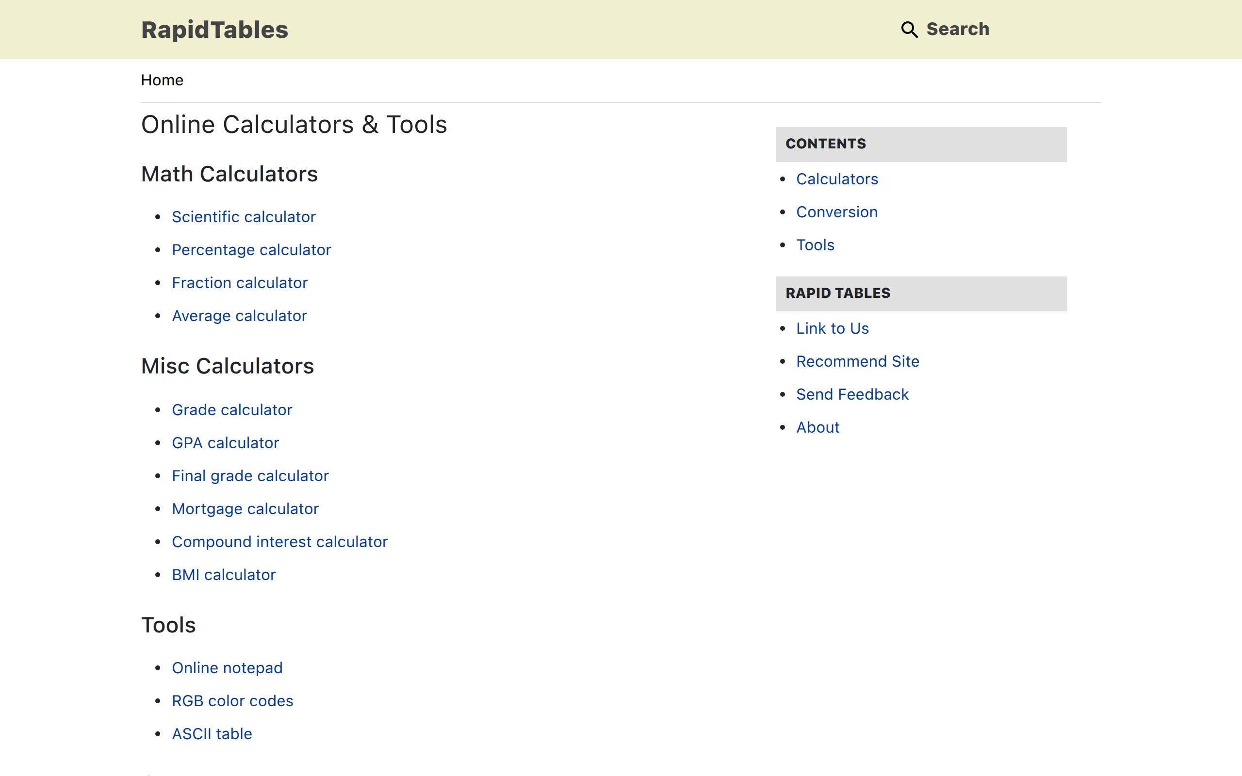1242x776 pixels.
Task: Select Conversion in the Contents sidebar
Action: (x=836, y=212)
